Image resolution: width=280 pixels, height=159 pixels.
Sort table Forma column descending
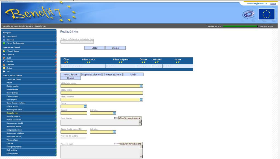[x=178, y=62]
